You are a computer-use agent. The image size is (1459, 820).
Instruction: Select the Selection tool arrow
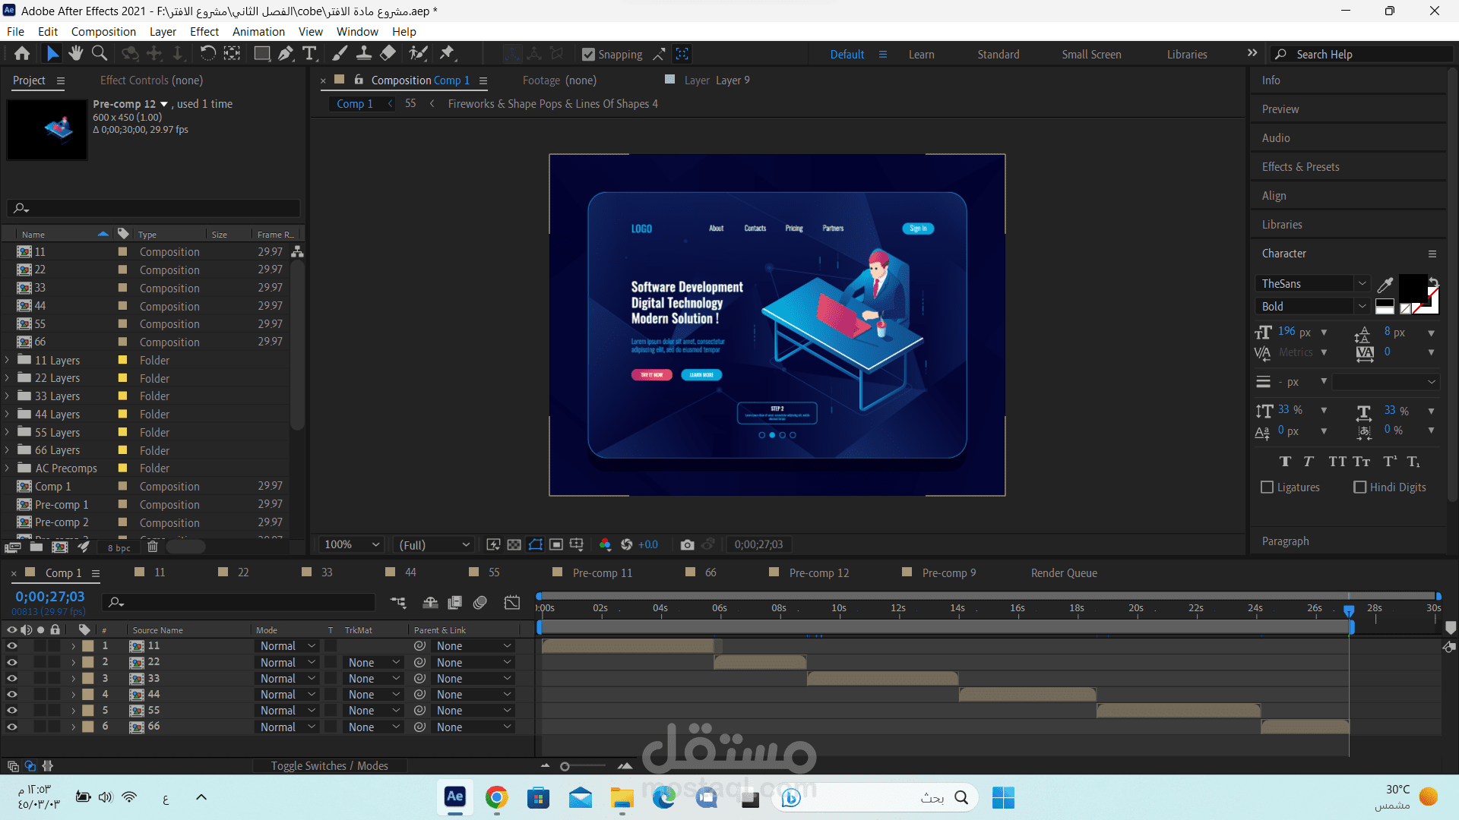[x=52, y=54]
